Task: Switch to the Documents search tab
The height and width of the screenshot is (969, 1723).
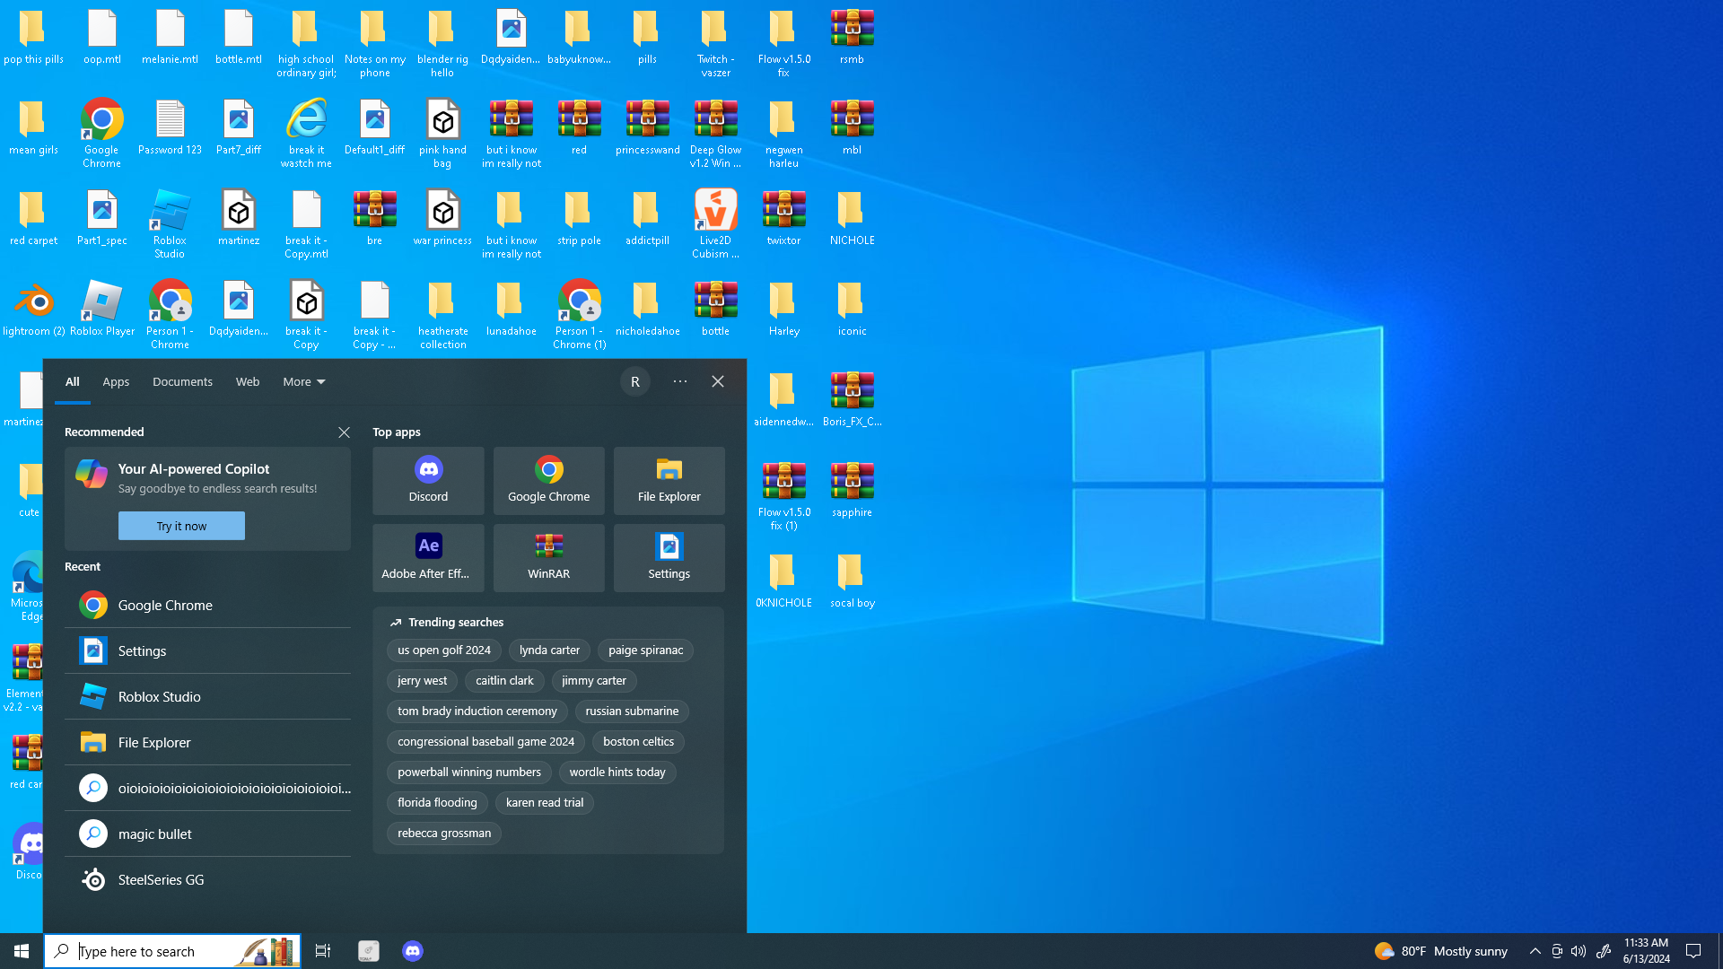Action: [182, 381]
